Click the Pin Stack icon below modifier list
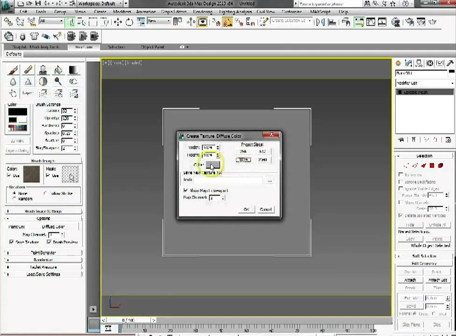456x336 pixels. (x=401, y=140)
